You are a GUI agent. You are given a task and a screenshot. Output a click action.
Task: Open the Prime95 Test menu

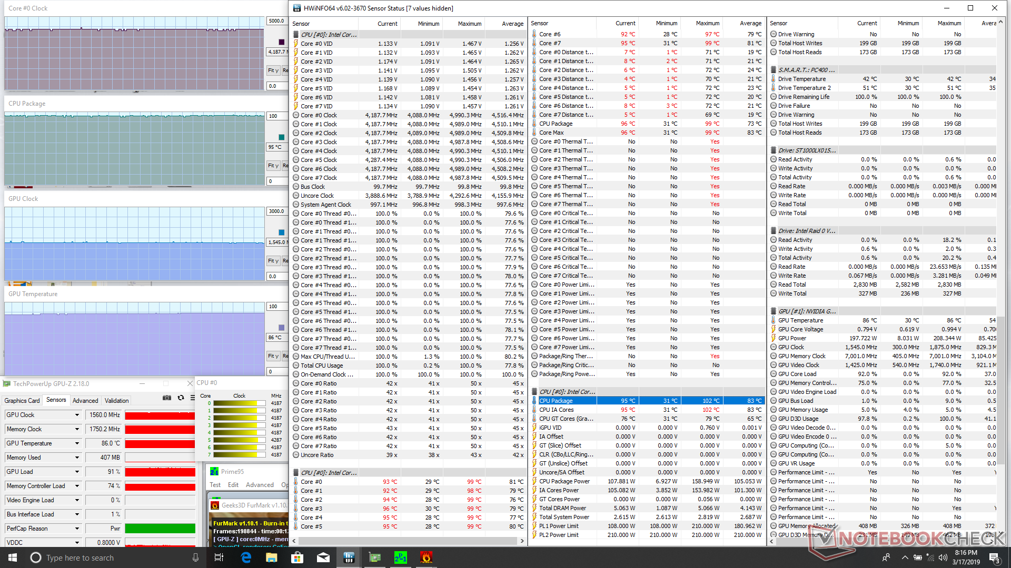tap(215, 485)
